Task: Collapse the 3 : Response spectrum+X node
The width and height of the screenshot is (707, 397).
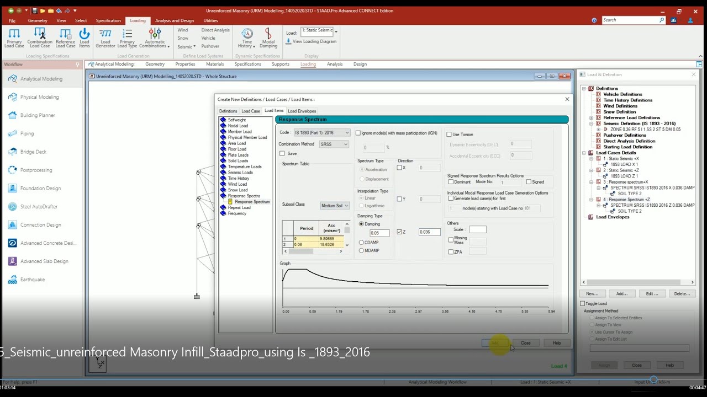Action: coord(591,182)
